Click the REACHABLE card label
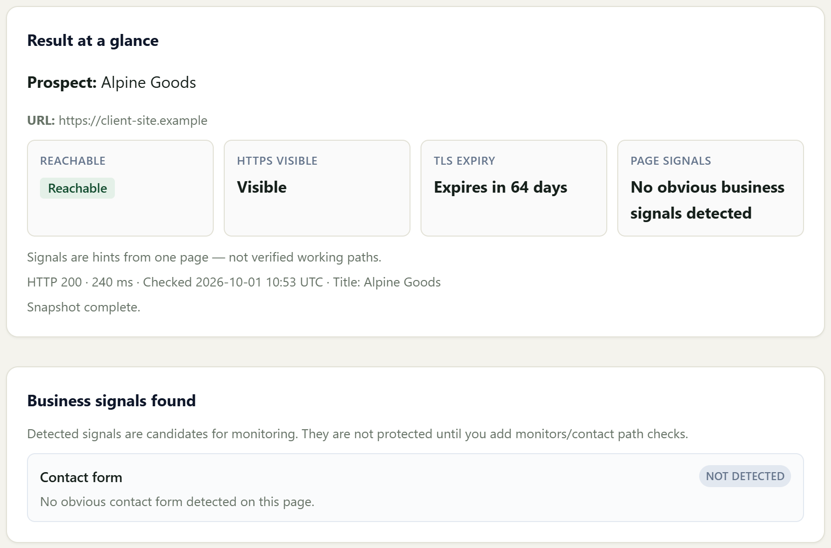This screenshot has height=548, width=831. [x=73, y=161]
